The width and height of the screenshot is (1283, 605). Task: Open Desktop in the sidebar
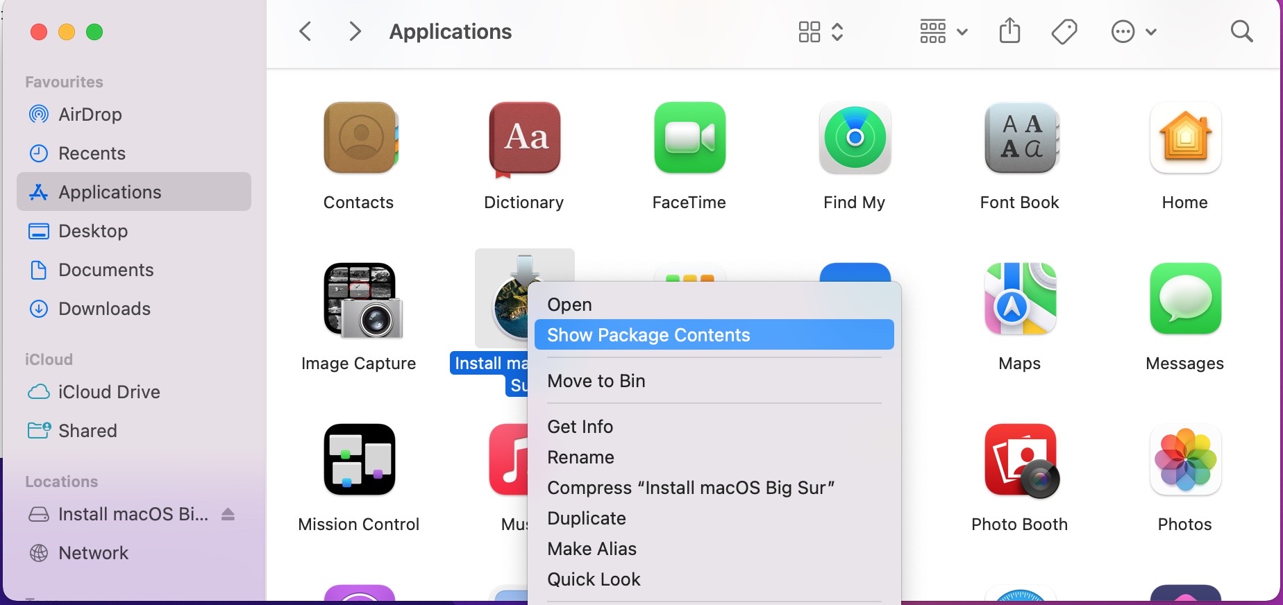(134, 231)
